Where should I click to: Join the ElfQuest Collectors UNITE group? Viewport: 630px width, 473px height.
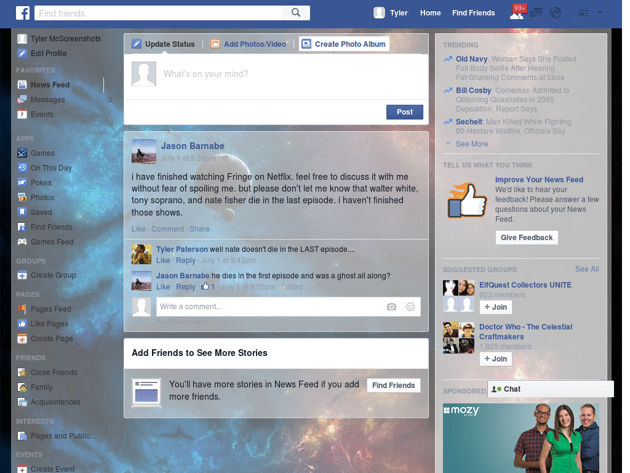pos(496,307)
